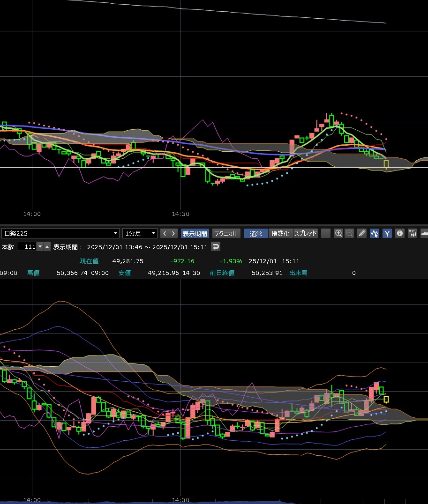Open the 1分足 timeframe dropdown
Viewport: 428px width, 504px height.
click(x=140, y=233)
